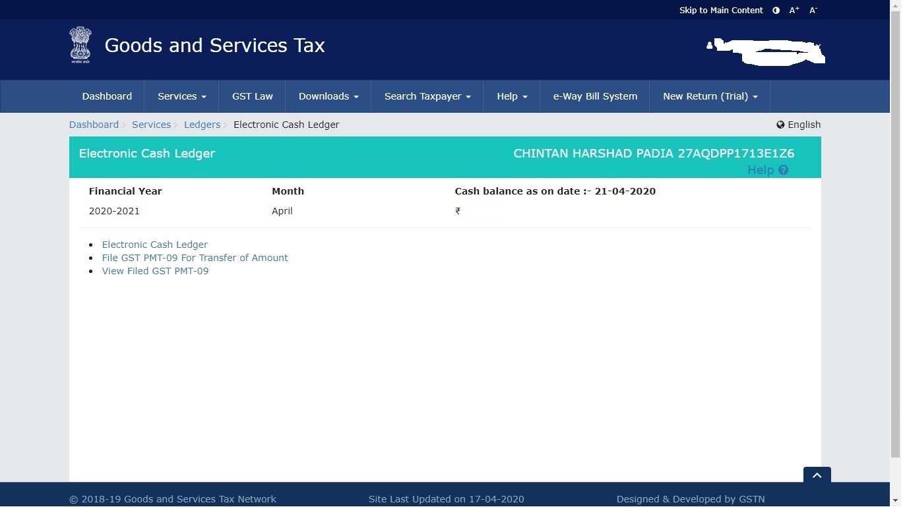Viewport: 905px width, 509px height.
Task: Click the 2020-2021 financial year value
Action: coord(114,211)
